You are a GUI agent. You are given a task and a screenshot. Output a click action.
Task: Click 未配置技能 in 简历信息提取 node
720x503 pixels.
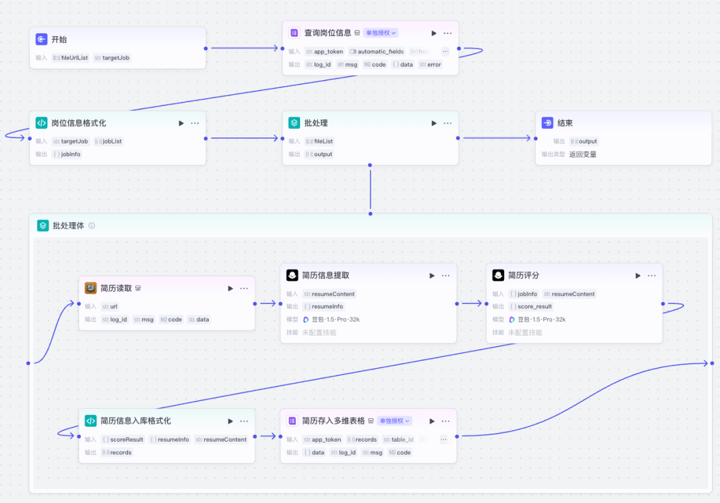pos(319,332)
